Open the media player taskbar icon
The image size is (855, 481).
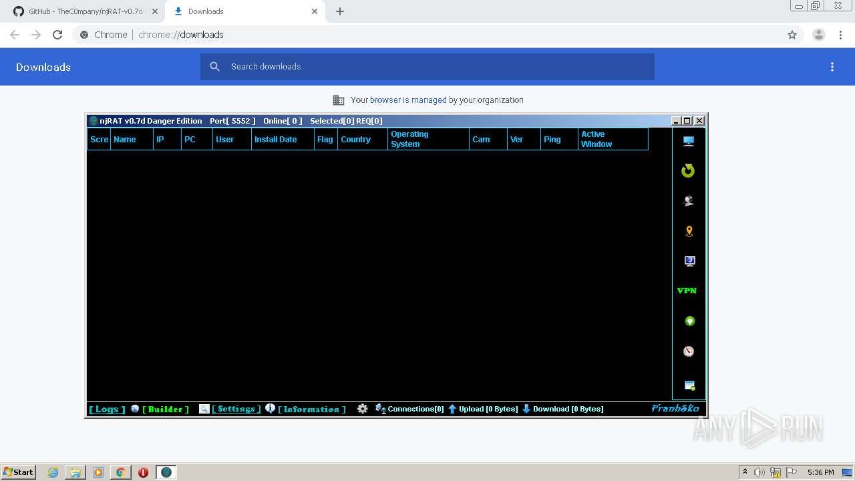tap(98, 472)
